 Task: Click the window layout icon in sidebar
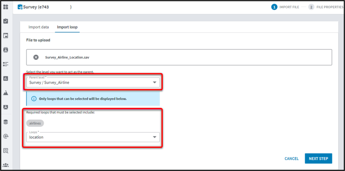tap(6, 36)
